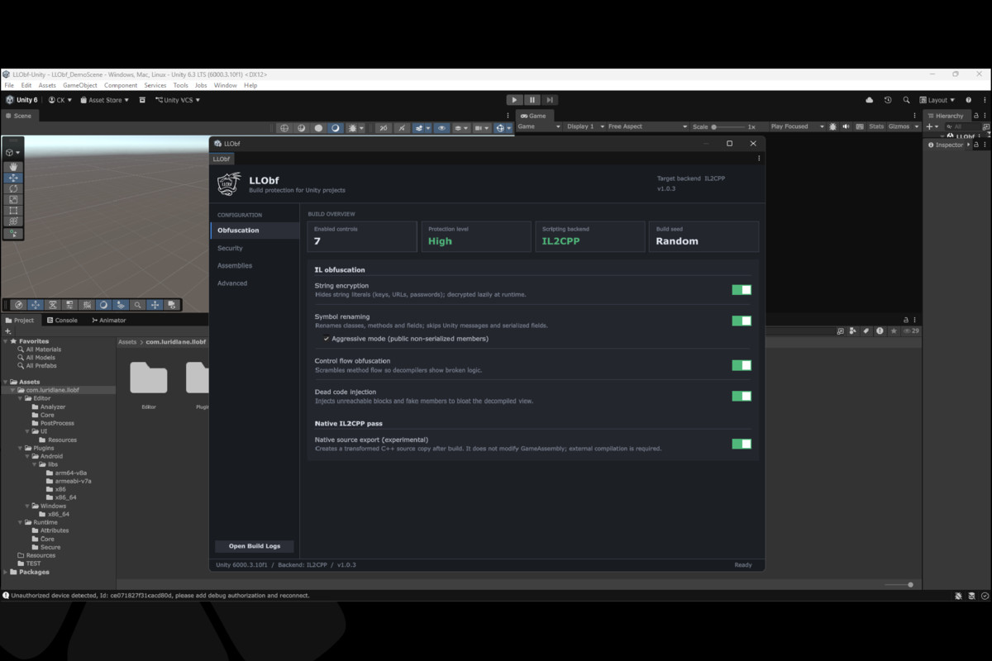The width and height of the screenshot is (992, 661).
Task: Adjust the Project icon size slider
Action: pos(899,584)
